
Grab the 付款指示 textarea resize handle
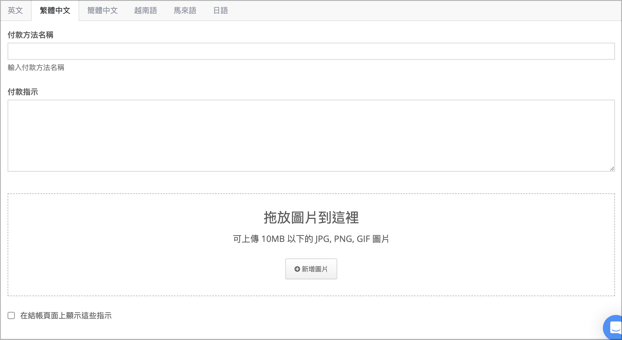[x=612, y=169]
